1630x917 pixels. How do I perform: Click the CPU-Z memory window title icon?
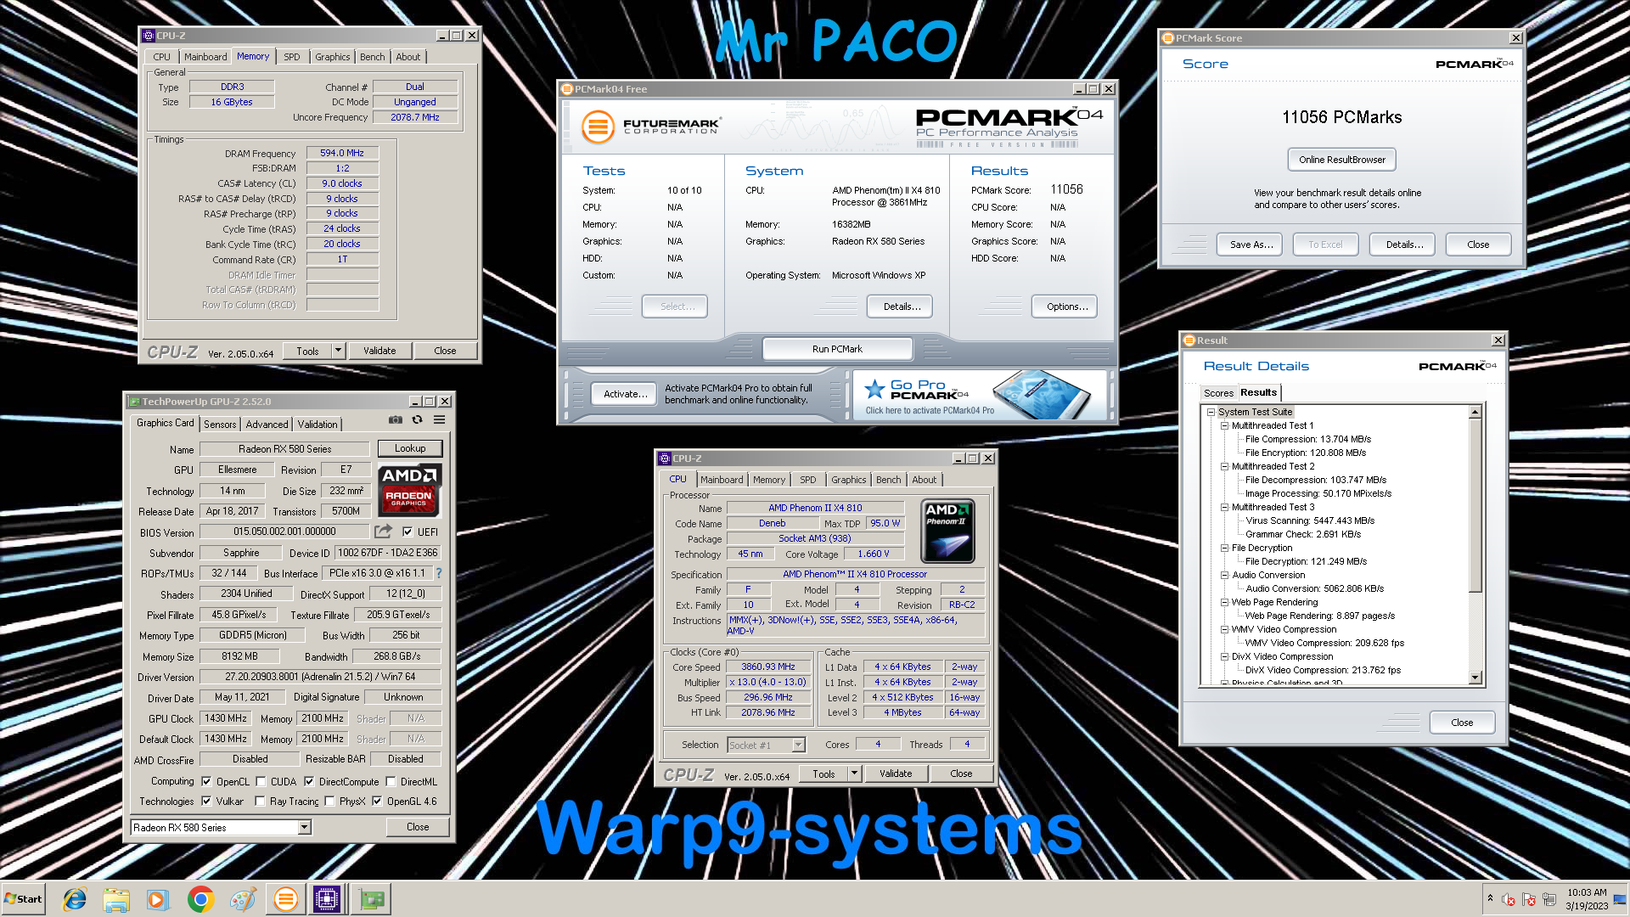point(149,36)
